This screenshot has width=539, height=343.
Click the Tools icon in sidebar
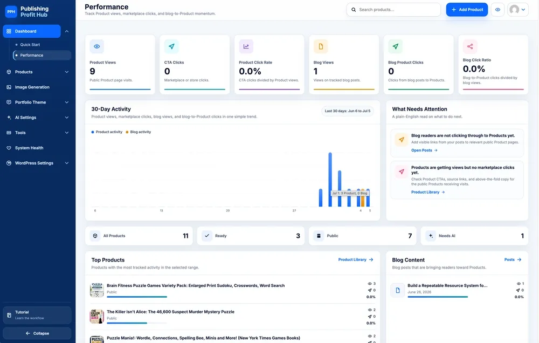point(9,133)
